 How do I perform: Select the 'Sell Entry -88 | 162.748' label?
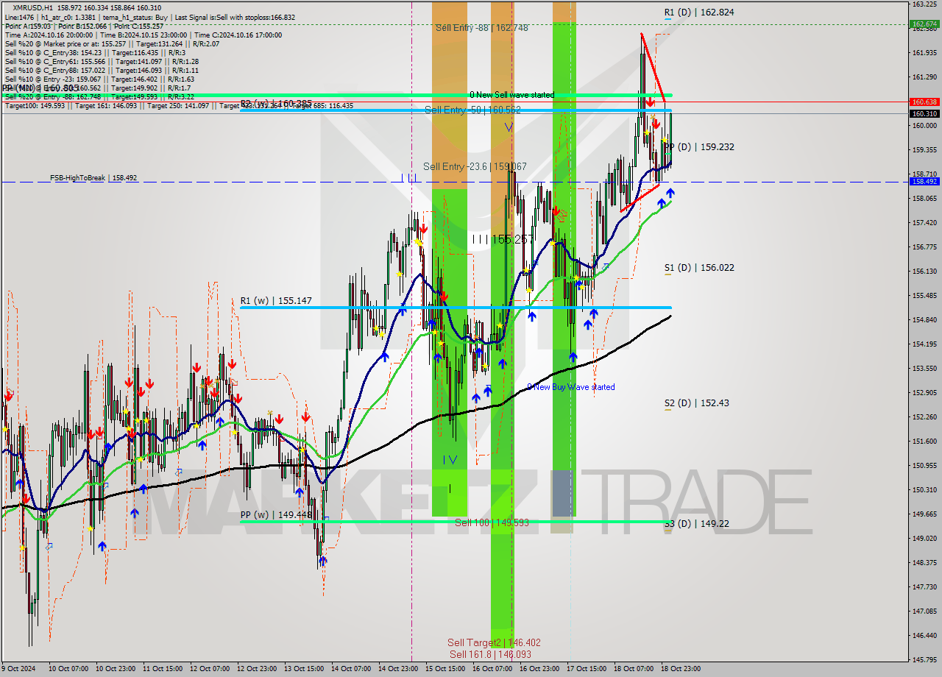coord(481,27)
